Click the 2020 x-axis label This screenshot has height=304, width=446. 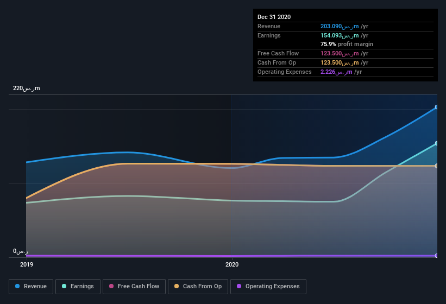[x=232, y=264]
